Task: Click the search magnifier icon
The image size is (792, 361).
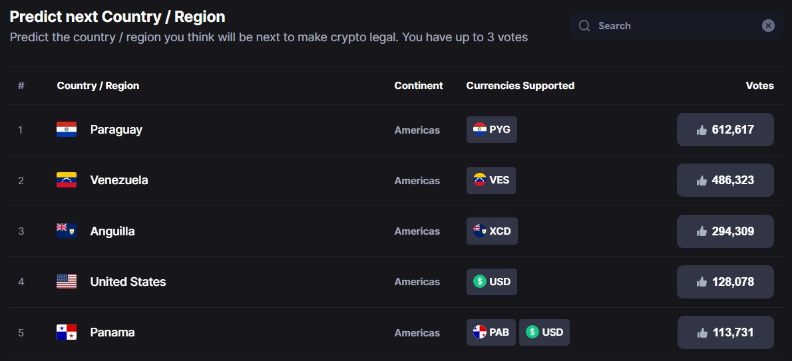Action: tap(584, 26)
